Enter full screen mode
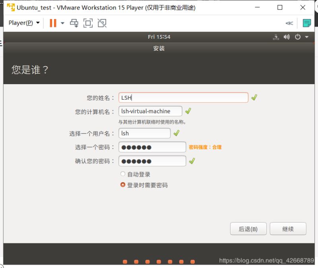 [88, 23]
